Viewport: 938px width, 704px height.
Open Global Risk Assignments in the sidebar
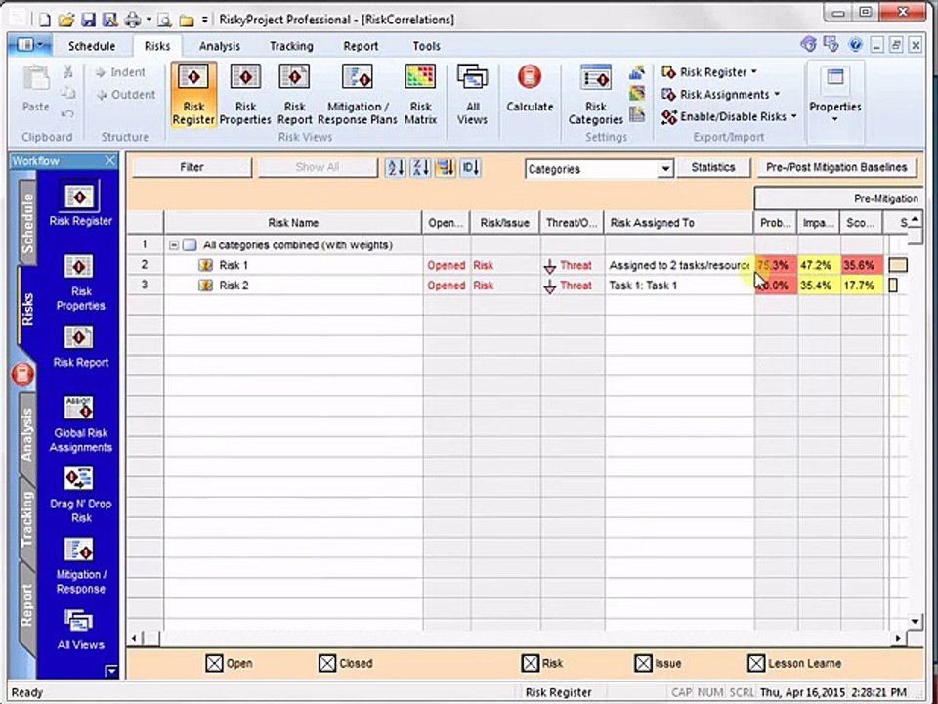pyautogui.click(x=81, y=423)
